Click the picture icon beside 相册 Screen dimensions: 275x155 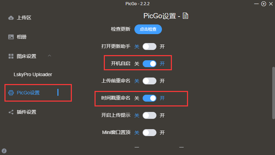click(11, 37)
